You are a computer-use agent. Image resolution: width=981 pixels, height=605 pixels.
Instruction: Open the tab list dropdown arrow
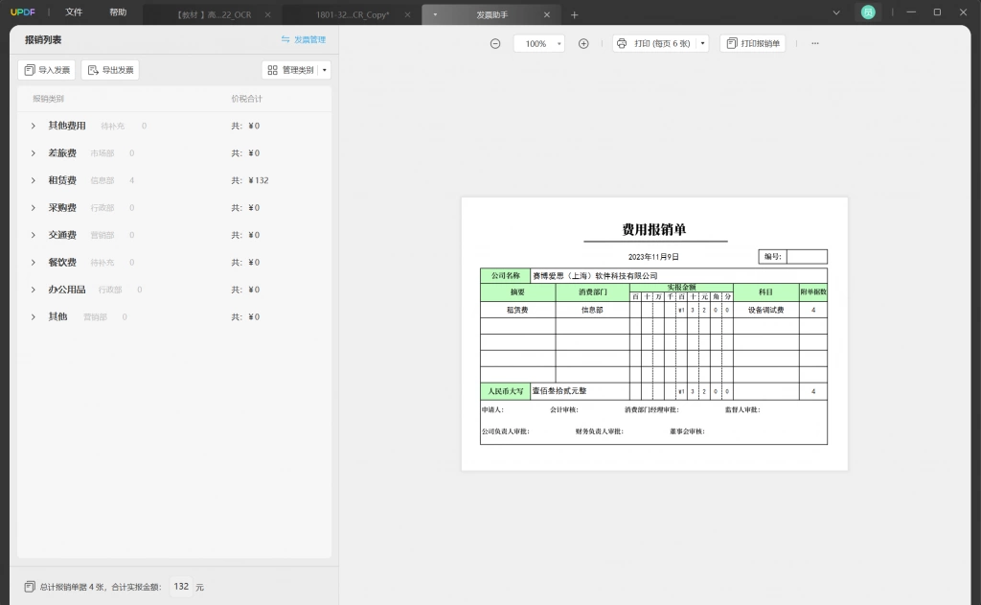click(835, 12)
